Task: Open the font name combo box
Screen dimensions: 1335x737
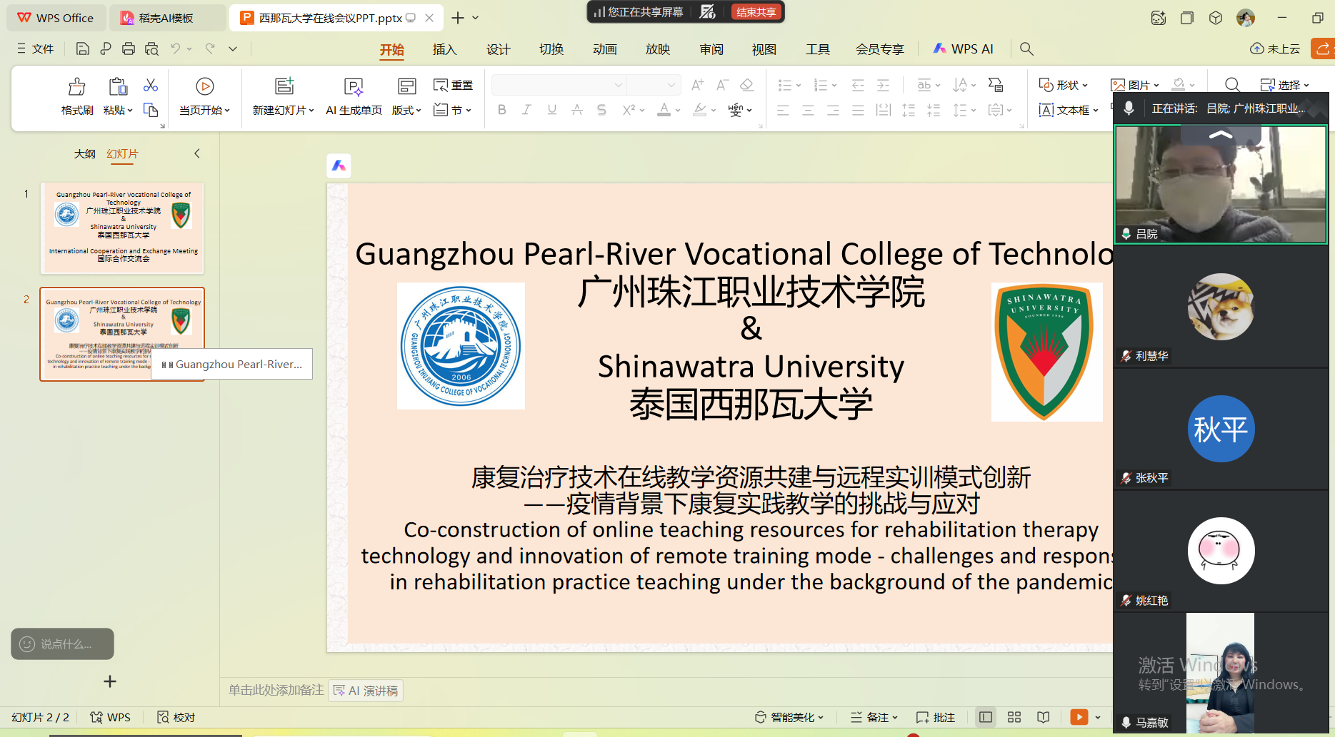Action: [559, 85]
